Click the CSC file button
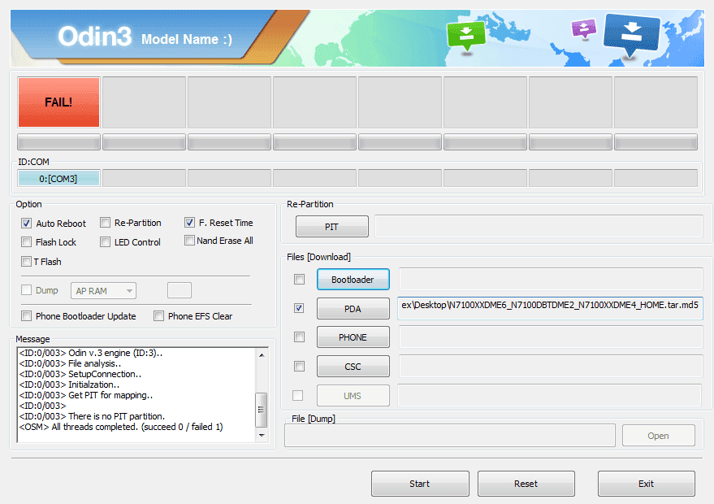Screen dimensions: 714x504 (353, 367)
